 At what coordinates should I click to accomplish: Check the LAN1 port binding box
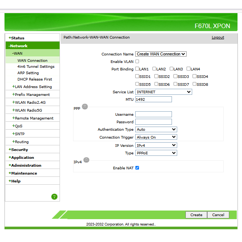click(x=137, y=69)
